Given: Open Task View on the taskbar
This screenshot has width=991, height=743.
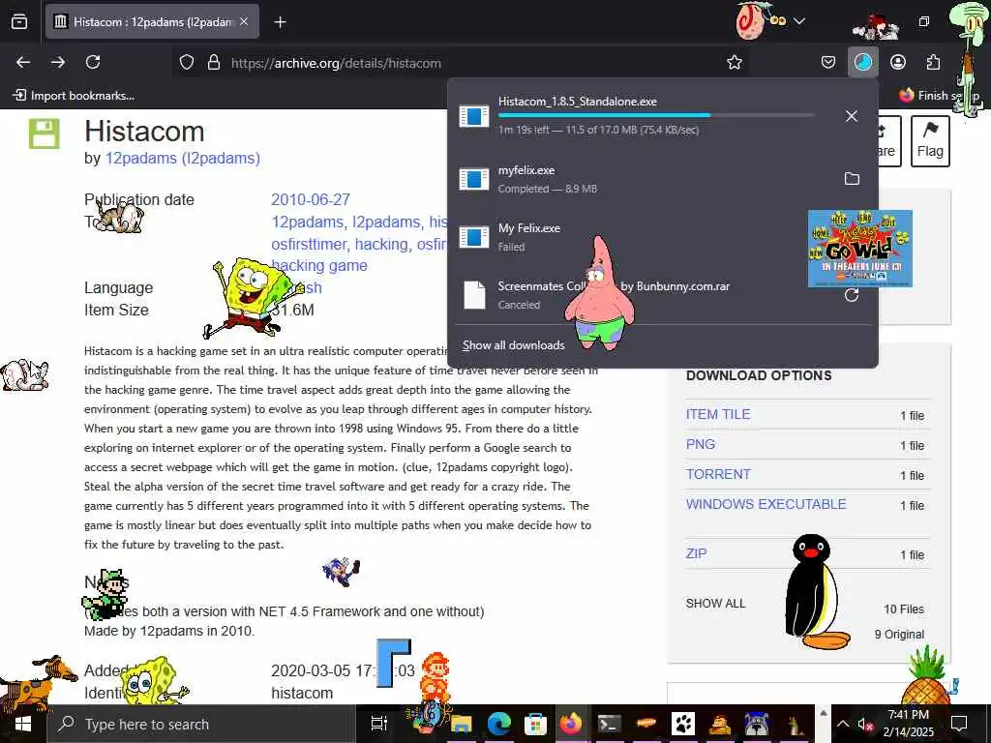Looking at the screenshot, I should pos(378,724).
